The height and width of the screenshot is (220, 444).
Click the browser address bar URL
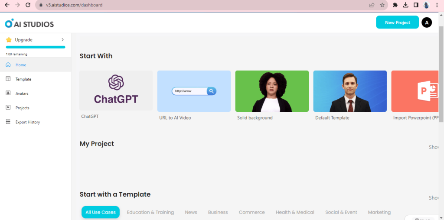point(74,5)
